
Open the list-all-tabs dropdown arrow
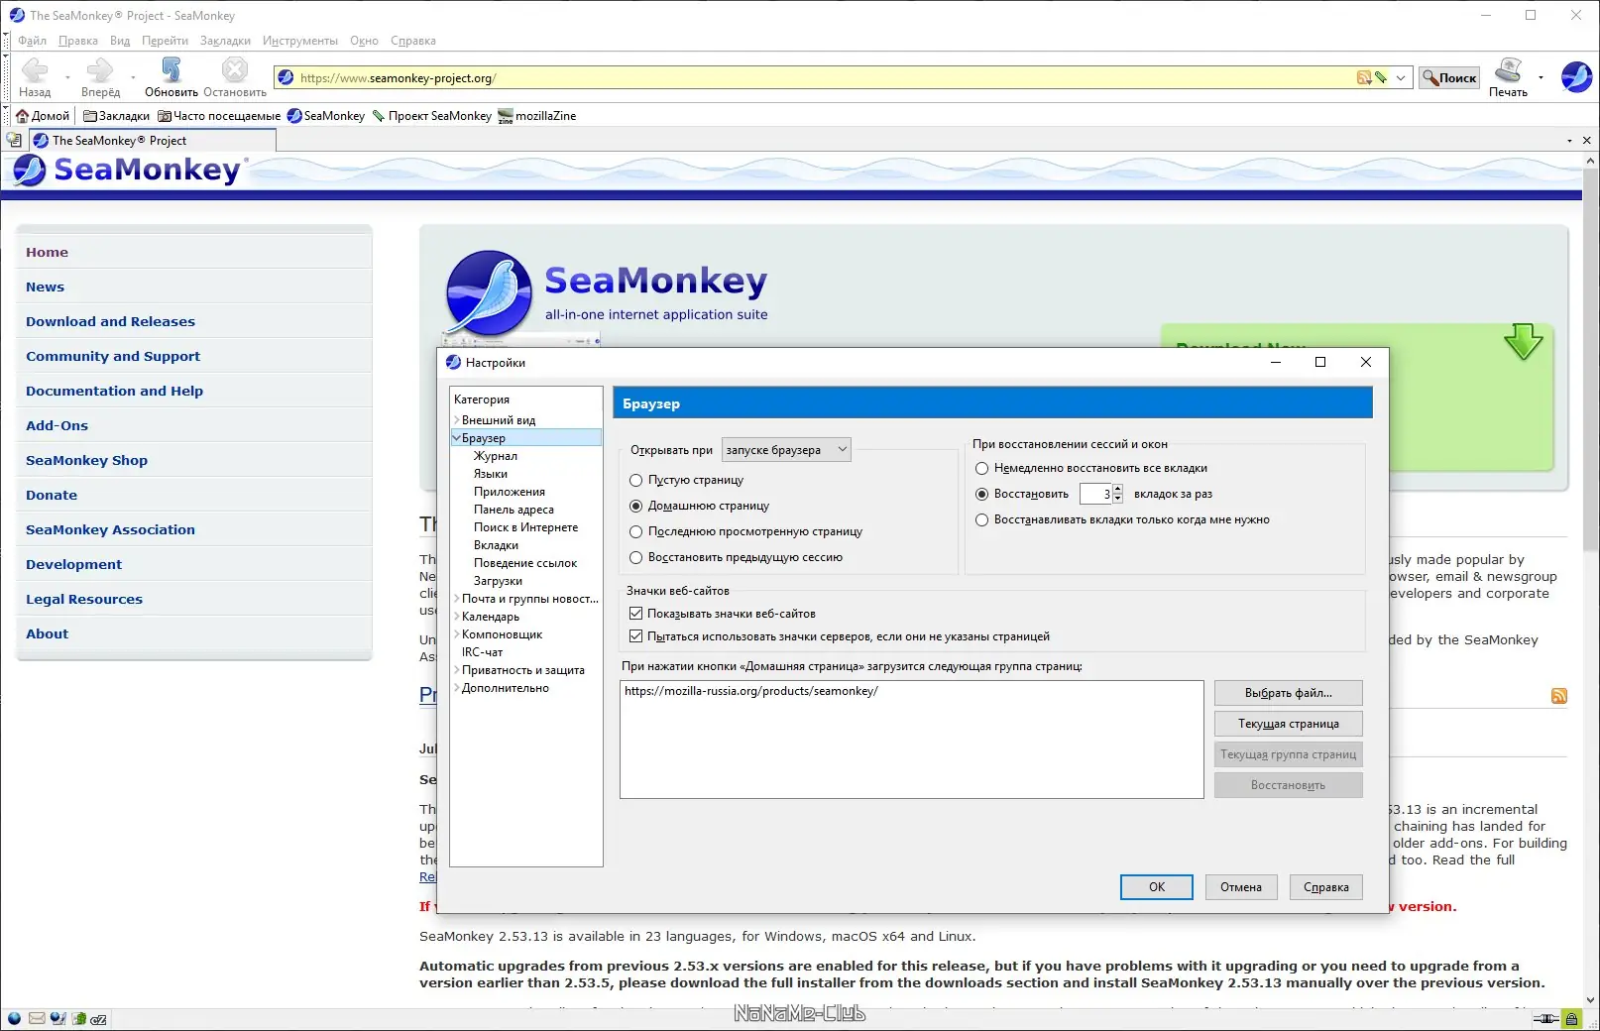coord(1569,141)
